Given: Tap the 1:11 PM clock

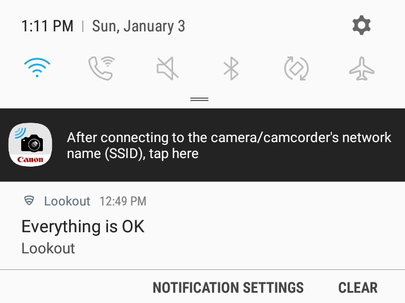Looking at the screenshot, I should pyautogui.click(x=47, y=26).
